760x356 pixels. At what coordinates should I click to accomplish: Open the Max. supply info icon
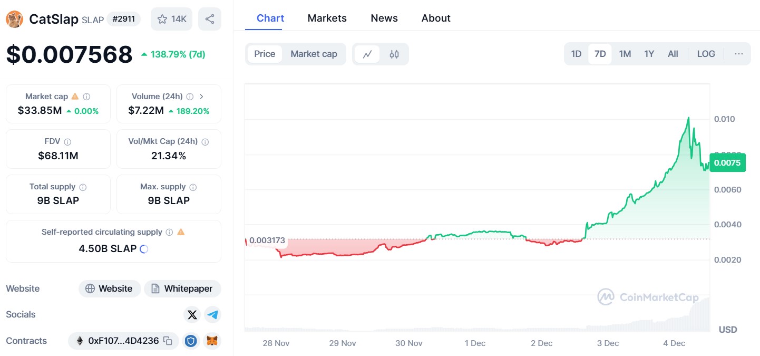coord(193,187)
